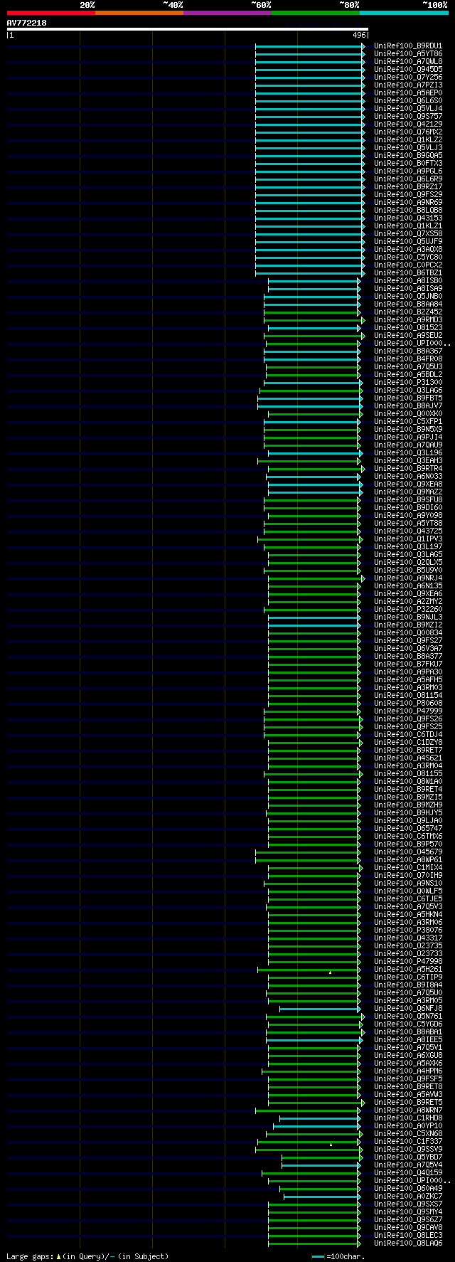The width and height of the screenshot is (455, 1262).
Task: Select the UniRef100_B6TBZ1 label
Action: 408,273
